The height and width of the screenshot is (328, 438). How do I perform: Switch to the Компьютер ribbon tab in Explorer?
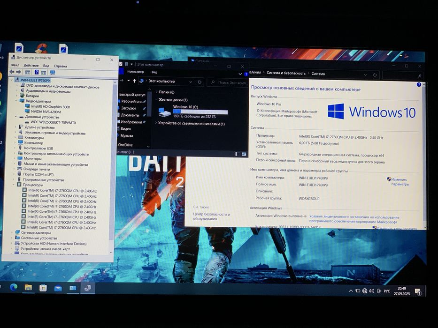(x=136, y=72)
